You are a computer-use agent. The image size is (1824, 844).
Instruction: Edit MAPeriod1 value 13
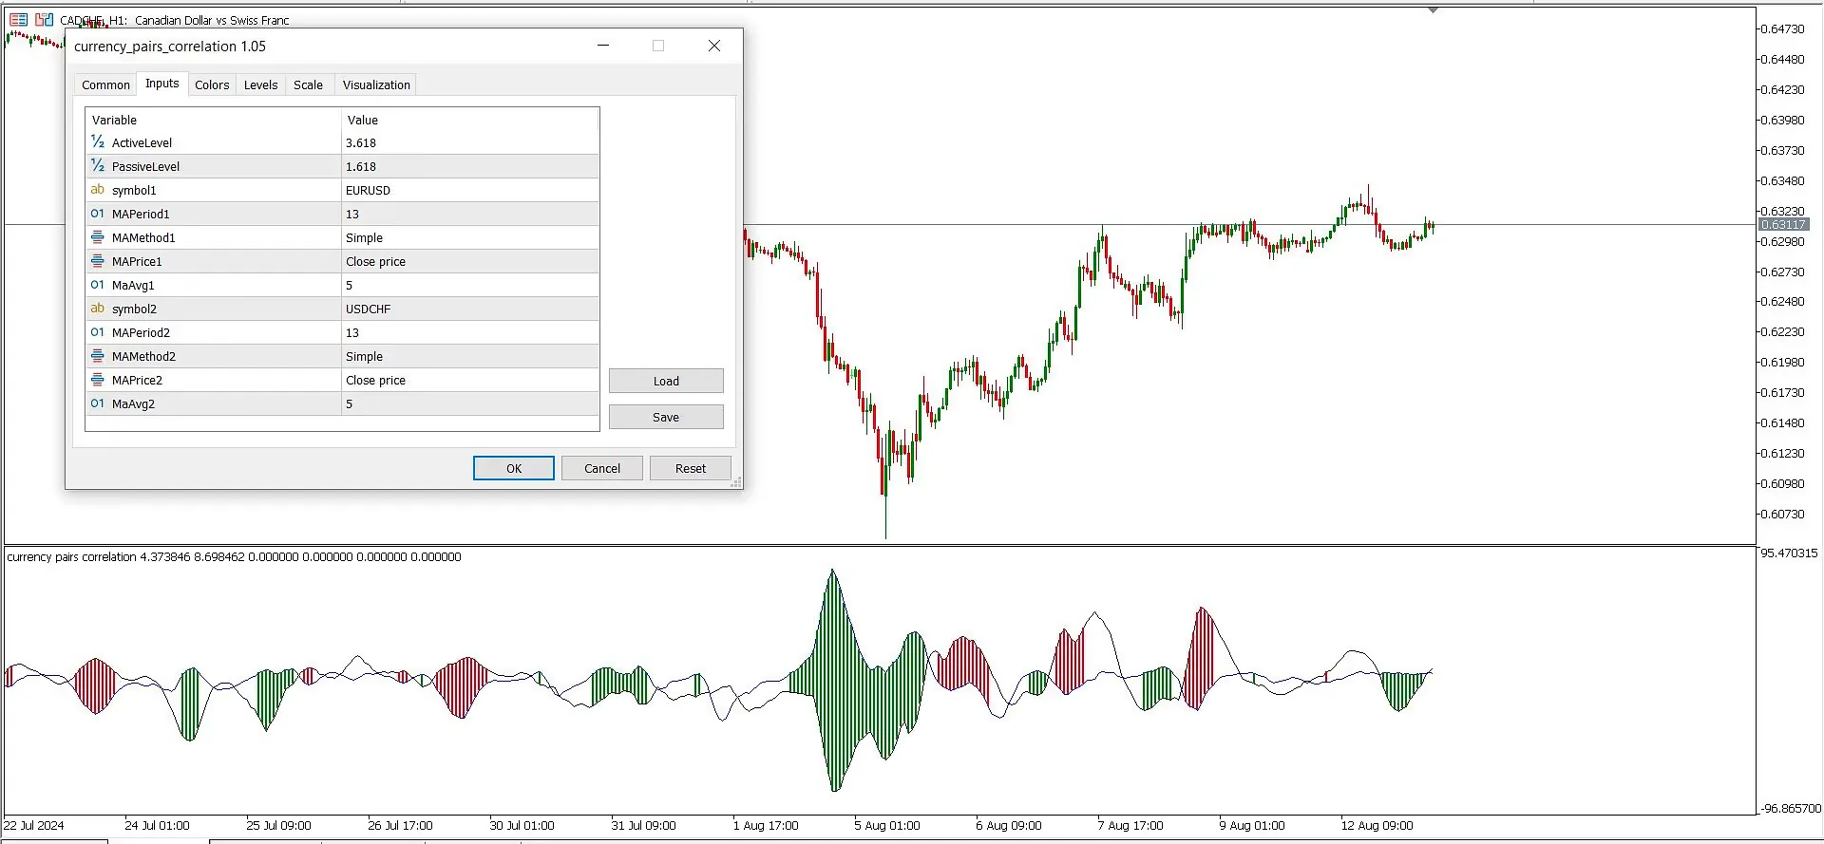(470, 214)
